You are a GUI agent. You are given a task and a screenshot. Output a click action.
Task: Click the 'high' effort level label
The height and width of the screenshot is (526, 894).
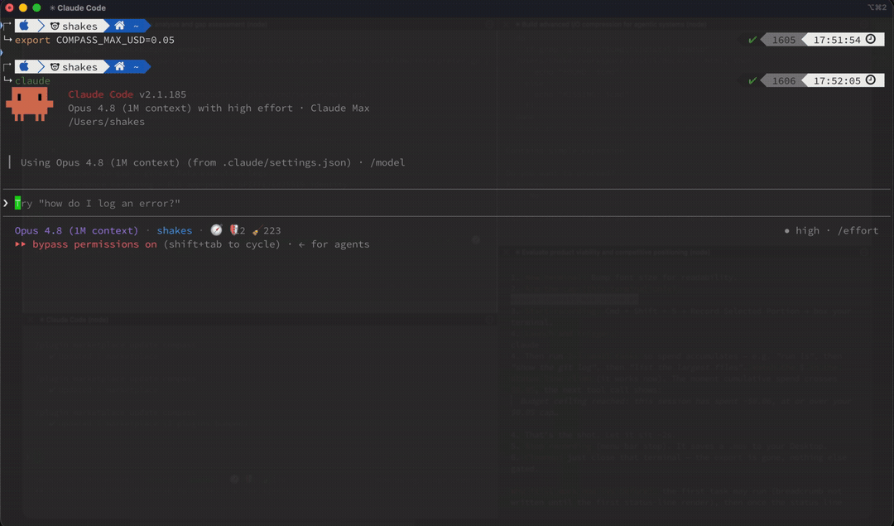807,230
